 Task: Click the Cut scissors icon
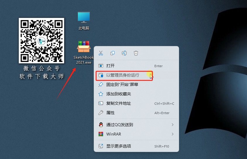[101, 53]
